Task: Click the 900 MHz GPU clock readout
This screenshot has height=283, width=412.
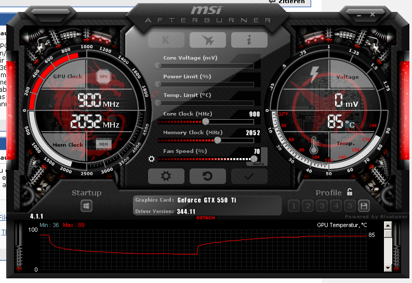Action: [98, 101]
